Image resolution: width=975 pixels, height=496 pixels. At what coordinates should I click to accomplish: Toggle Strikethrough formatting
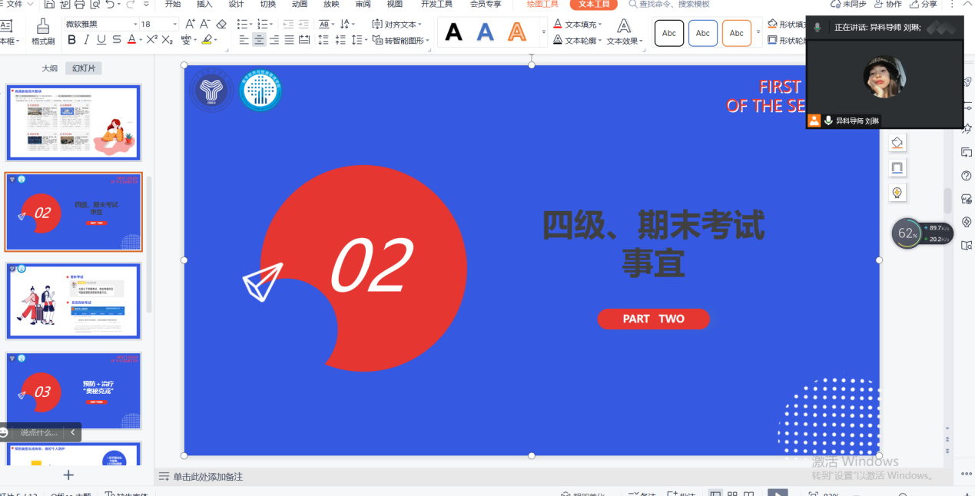(116, 39)
